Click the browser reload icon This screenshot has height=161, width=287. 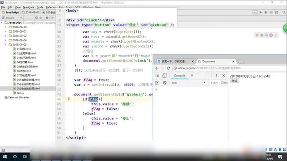pyautogui.click(x=169, y=68)
